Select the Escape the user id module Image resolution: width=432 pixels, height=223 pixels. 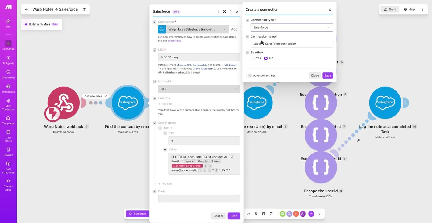(321, 167)
